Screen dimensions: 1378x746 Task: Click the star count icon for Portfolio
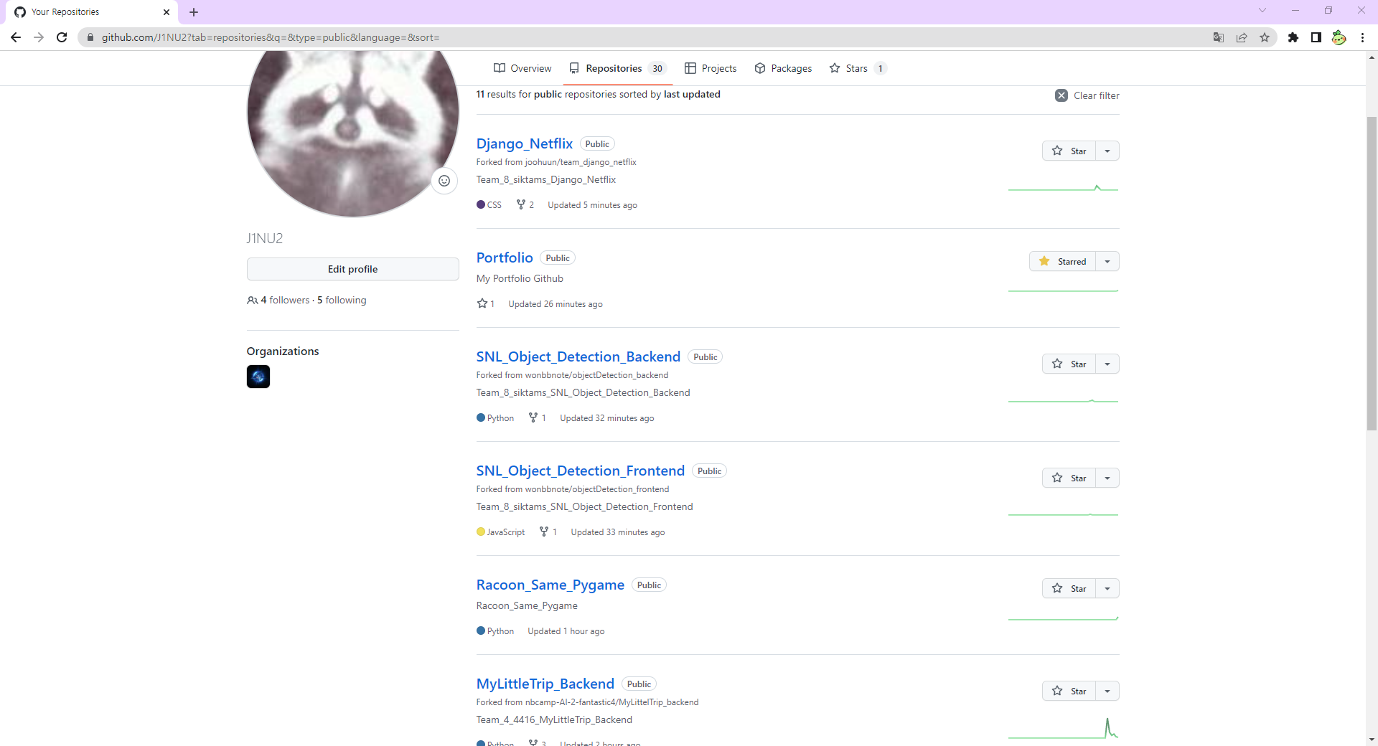tap(482, 303)
